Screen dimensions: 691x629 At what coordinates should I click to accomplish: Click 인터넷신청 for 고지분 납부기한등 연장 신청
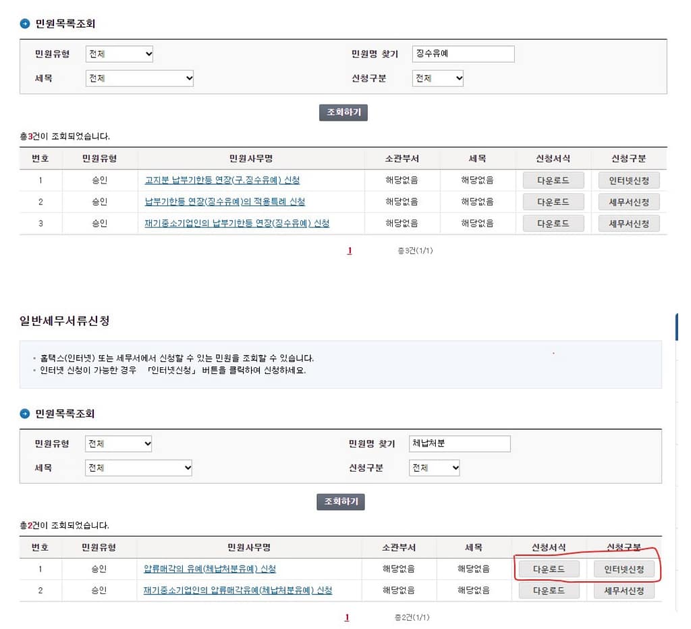(629, 180)
